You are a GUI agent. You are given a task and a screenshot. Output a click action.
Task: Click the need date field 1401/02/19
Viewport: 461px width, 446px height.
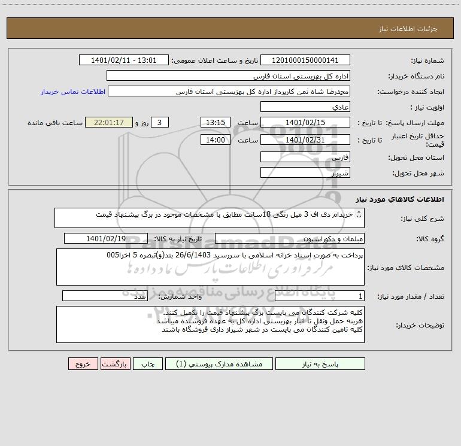(106, 239)
